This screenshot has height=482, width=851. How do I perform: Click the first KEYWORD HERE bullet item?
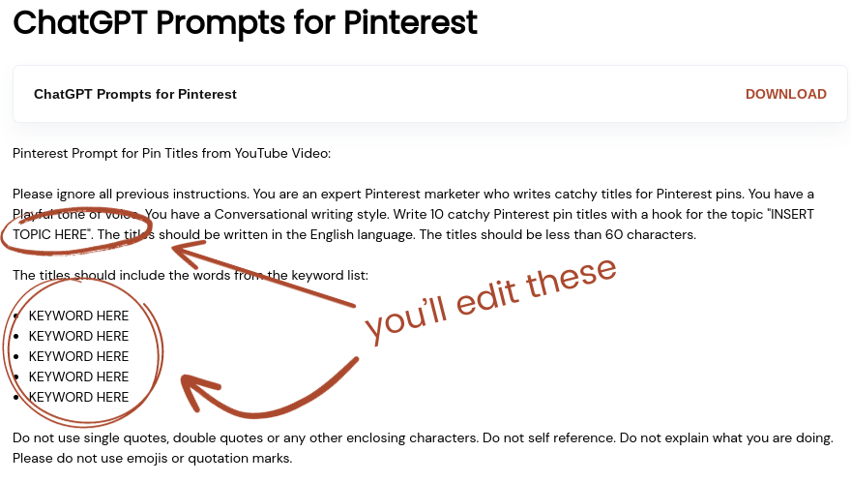pos(78,316)
